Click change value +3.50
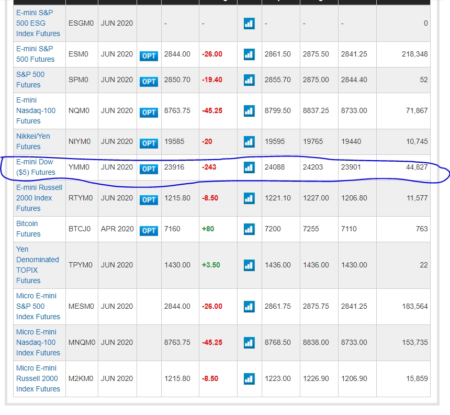Screen dimensions: 450x415 211,265
